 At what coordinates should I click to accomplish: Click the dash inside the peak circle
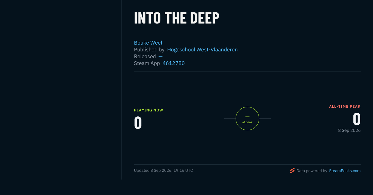[247, 117]
